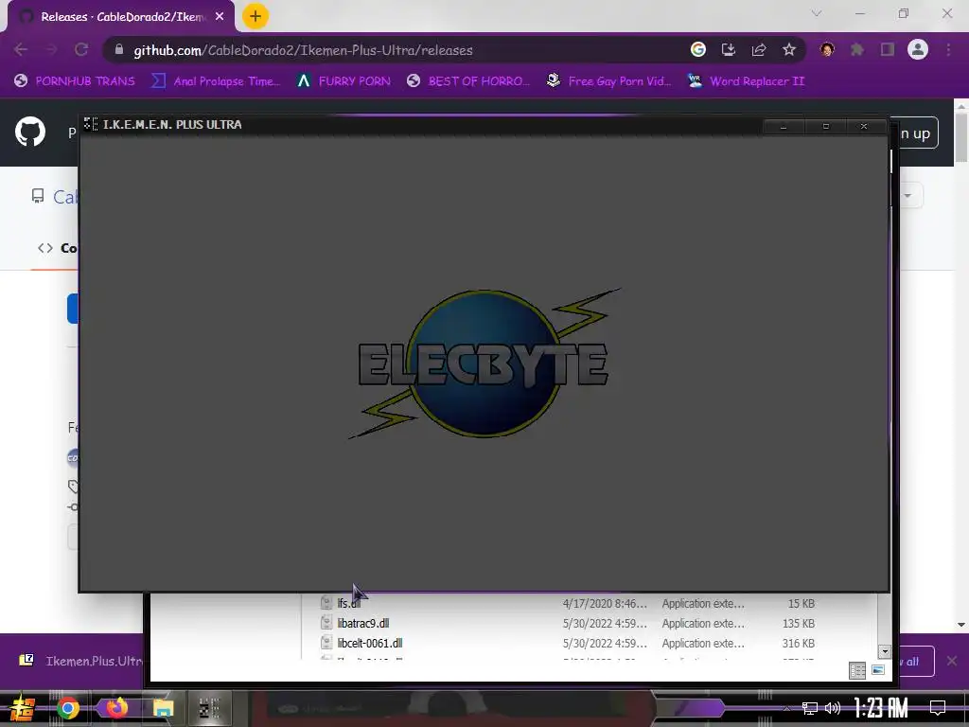Viewport: 969px width, 727px height.
Task: Click the volume speaker tray icon
Action: pyautogui.click(x=833, y=708)
